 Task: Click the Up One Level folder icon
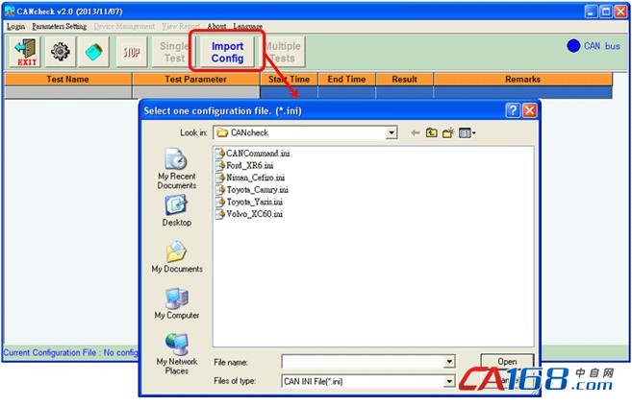point(432,132)
